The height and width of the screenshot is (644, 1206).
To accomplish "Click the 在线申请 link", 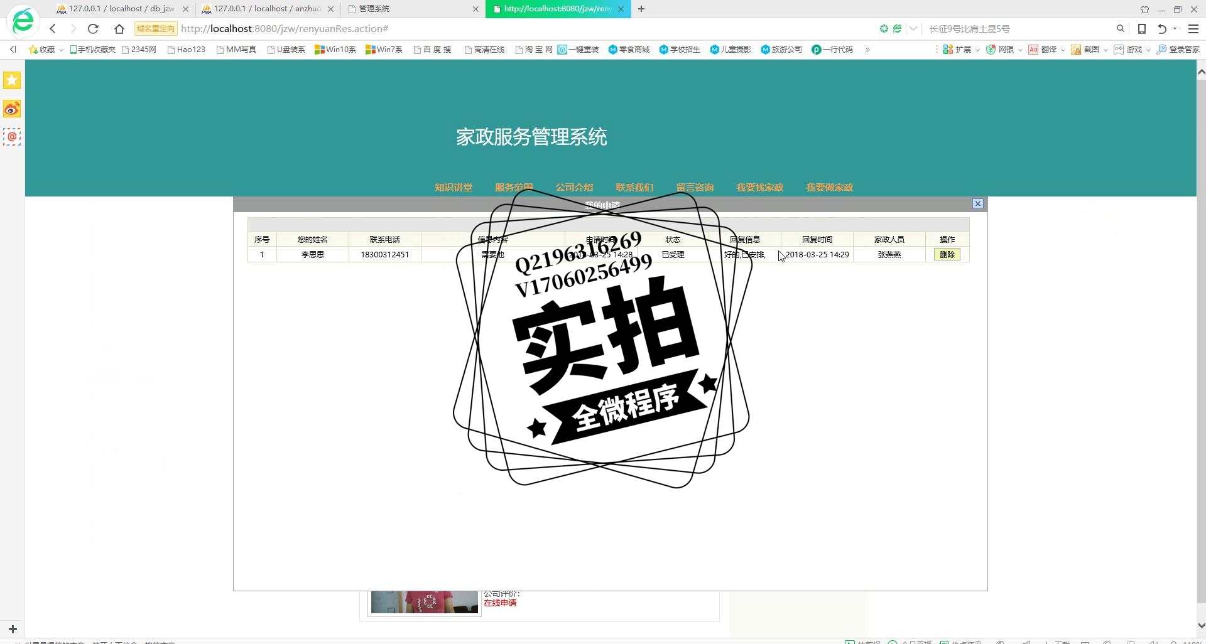I will 500,603.
